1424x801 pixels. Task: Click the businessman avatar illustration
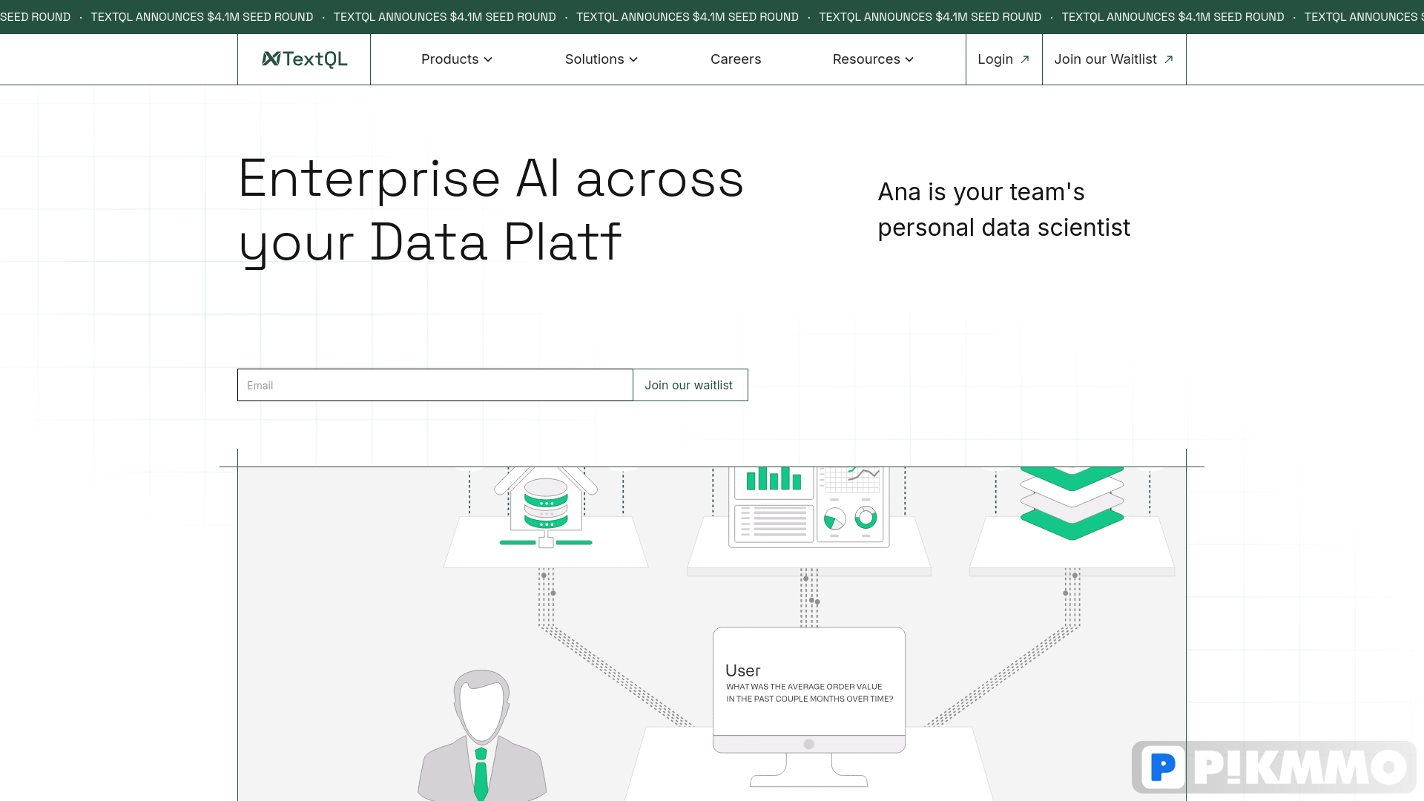tap(482, 736)
